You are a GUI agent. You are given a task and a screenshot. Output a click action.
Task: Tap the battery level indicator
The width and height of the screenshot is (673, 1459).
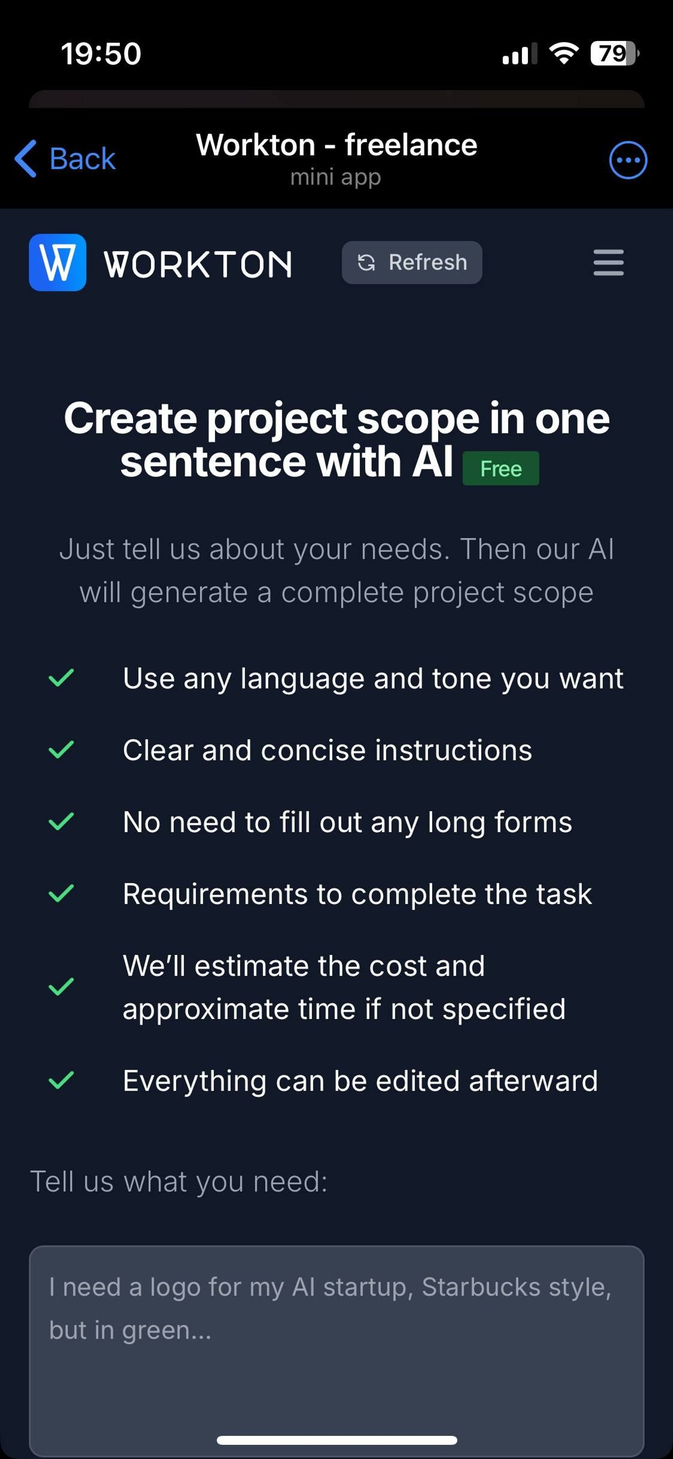(614, 53)
